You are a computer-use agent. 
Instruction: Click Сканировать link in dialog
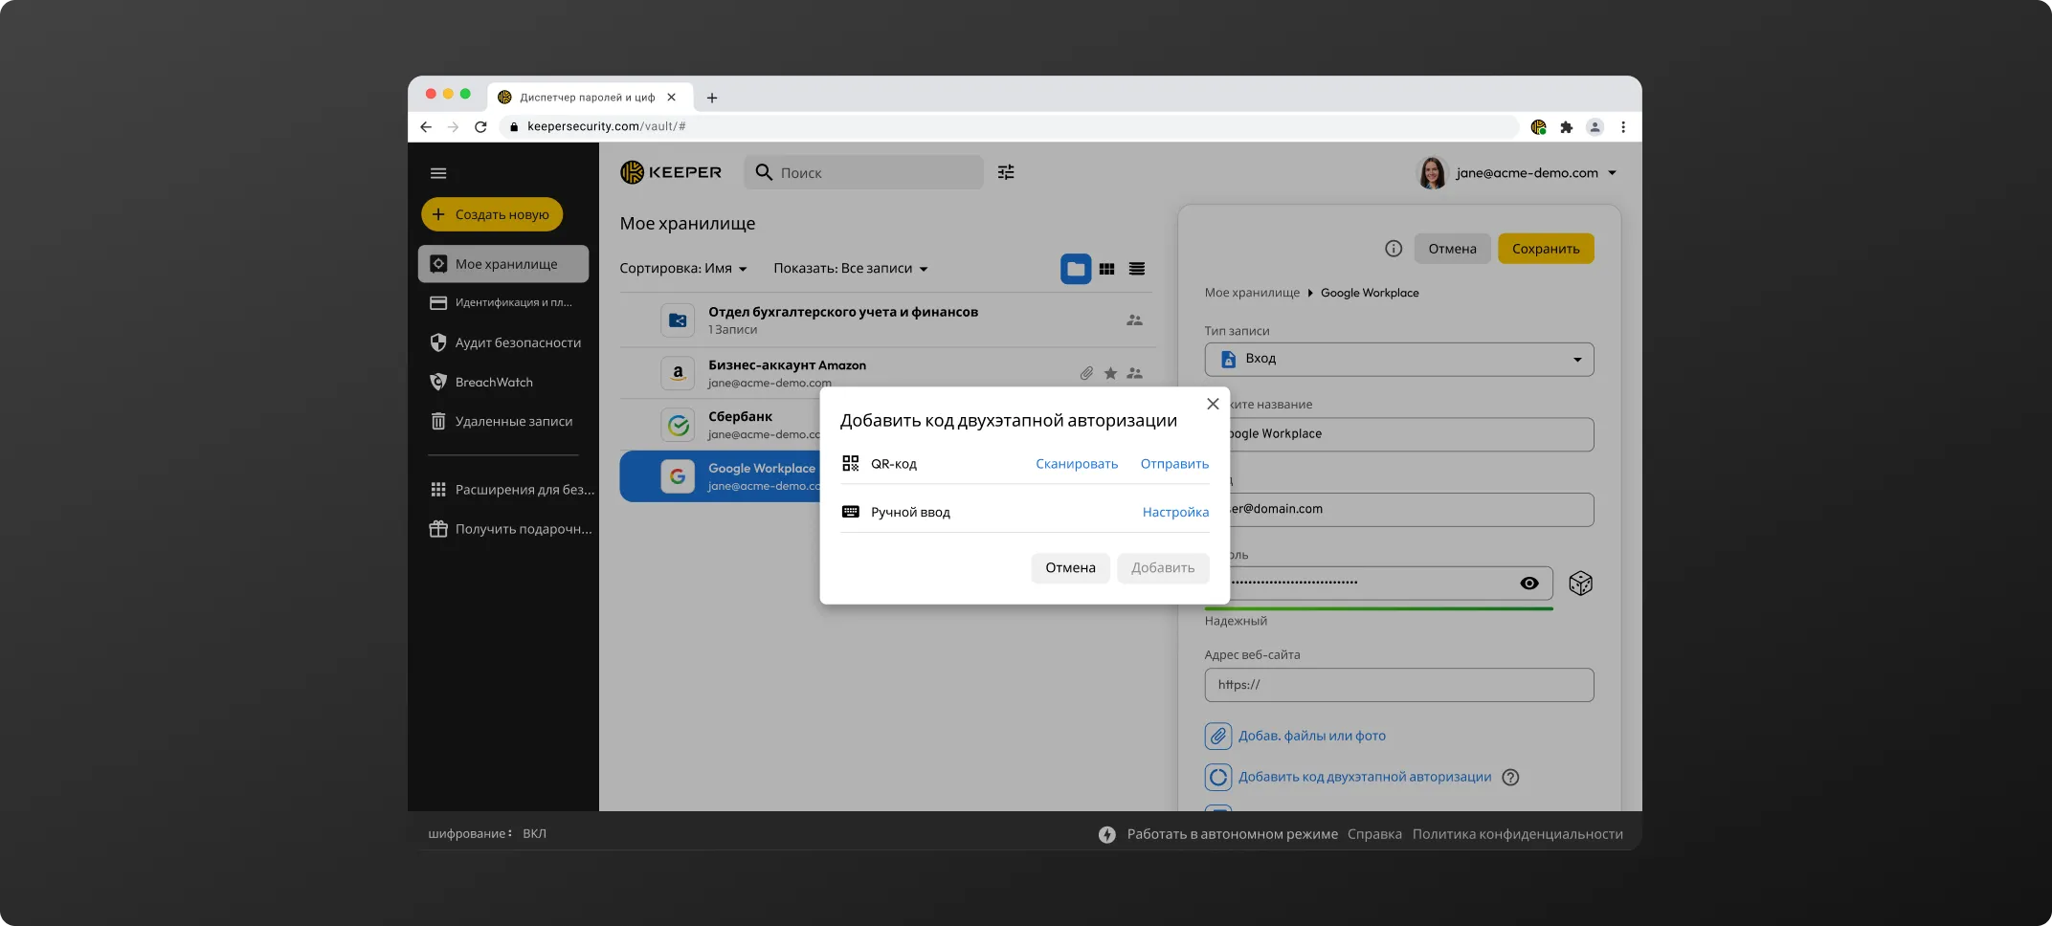pos(1077,464)
